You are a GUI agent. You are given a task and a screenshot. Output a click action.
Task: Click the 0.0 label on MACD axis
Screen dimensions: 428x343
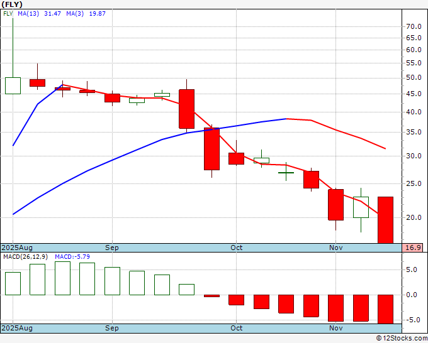click(x=412, y=295)
